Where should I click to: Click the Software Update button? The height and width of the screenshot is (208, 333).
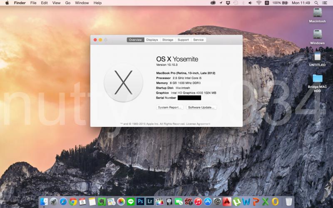tap(201, 107)
